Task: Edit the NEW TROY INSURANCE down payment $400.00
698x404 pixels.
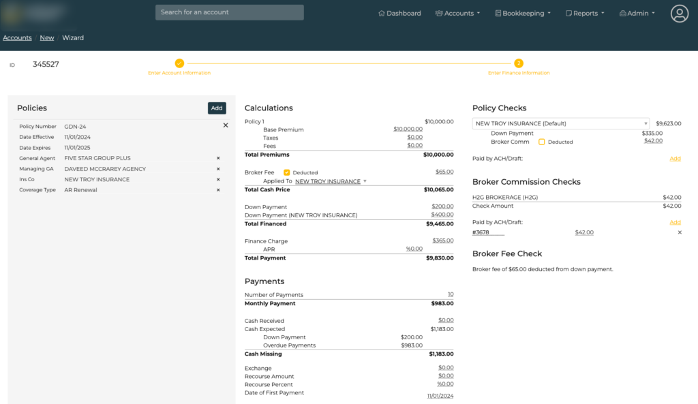Action: (442, 215)
